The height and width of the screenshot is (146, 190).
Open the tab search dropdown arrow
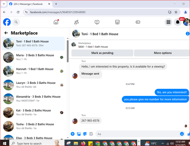point(4,4)
